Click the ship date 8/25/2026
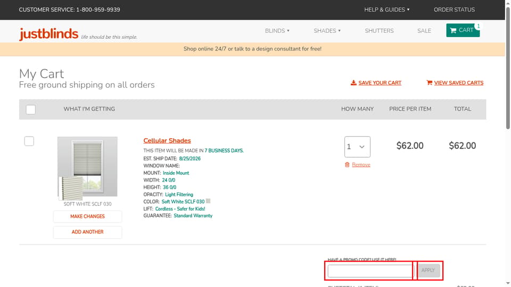The image size is (511, 287). coord(189,158)
